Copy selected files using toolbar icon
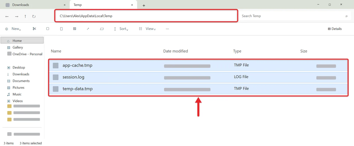354x146 pixels. 48,29
